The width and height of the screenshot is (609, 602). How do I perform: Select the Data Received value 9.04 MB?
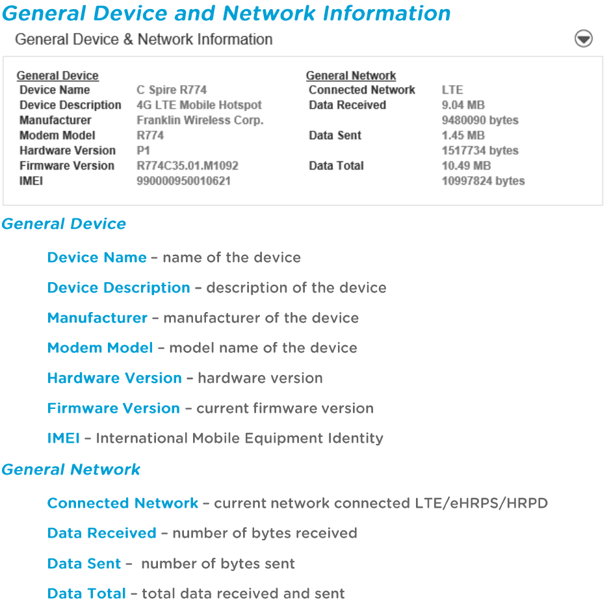pyautogui.click(x=463, y=105)
